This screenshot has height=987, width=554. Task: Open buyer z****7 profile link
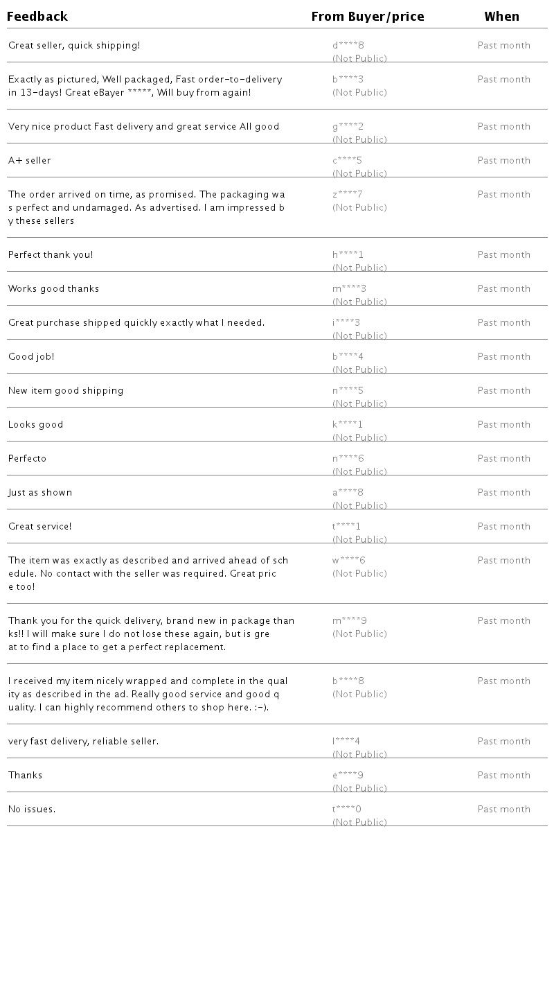pyautogui.click(x=348, y=195)
